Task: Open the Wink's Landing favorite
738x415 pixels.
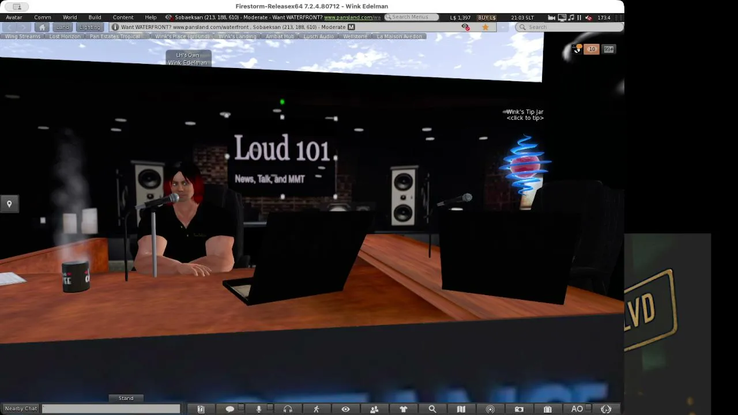Action: (x=238, y=36)
